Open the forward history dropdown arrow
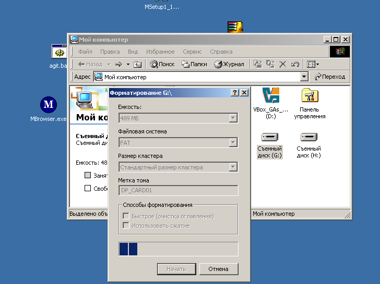Viewport: 380px width, 284px height. coord(128,64)
